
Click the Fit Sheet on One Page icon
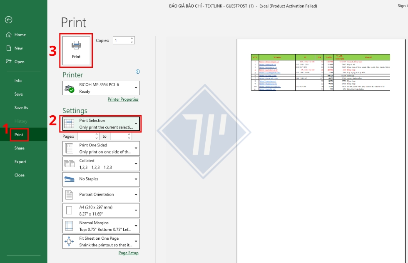(69, 241)
